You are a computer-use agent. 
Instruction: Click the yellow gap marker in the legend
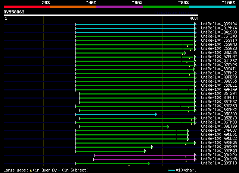pos(31,170)
